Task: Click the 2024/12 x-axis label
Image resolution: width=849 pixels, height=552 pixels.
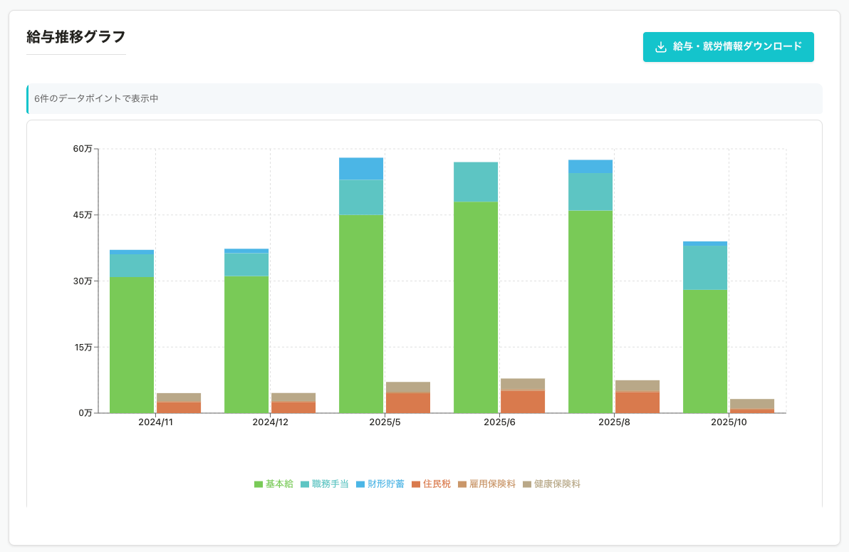Action: (271, 422)
